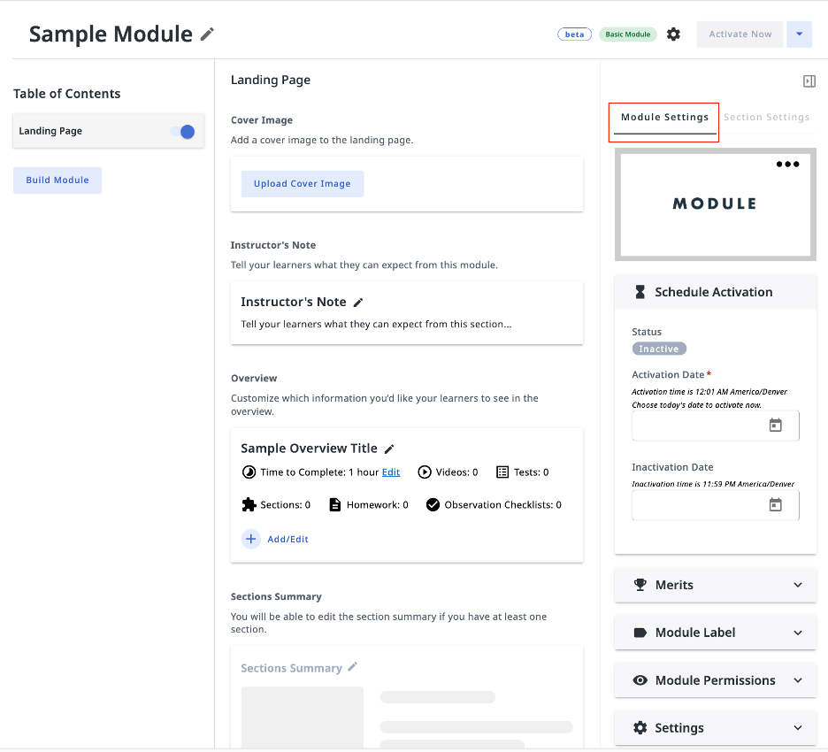Expand the Module Label panel chevron
Viewport: 828px width, 752px height.
(798, 633)
